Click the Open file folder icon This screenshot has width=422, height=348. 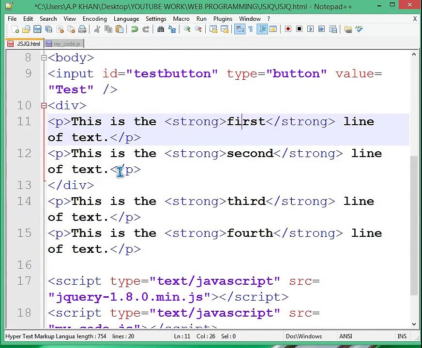pyautogui.click(x=26, y=29)
